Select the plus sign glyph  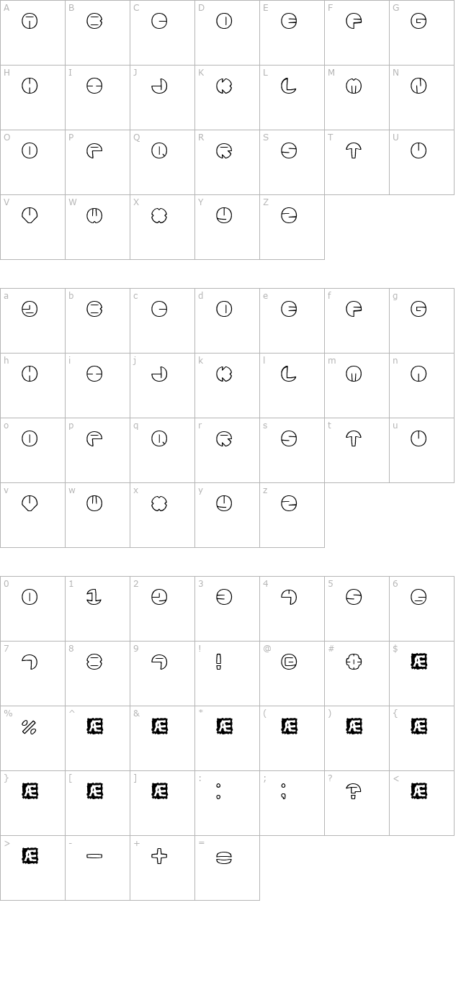(158, 856)
